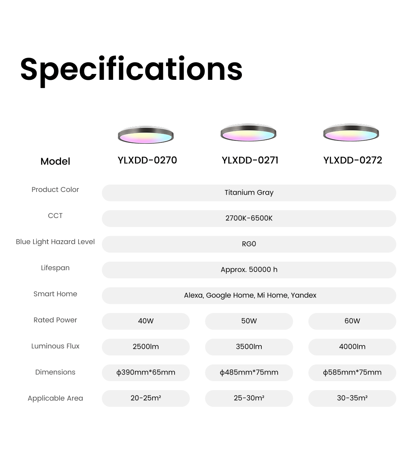Click the YLXDD-0270 ceiling light image
Screen dimensions: 420x452
tap(146, 135)
